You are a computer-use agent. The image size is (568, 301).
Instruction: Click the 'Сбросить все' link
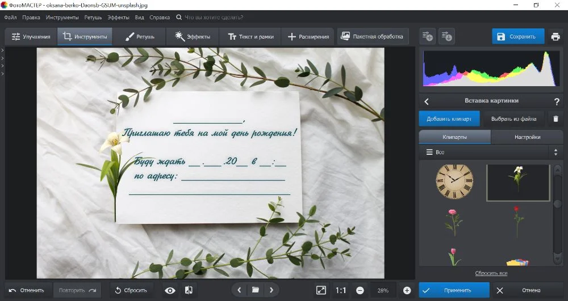point(491,273)
